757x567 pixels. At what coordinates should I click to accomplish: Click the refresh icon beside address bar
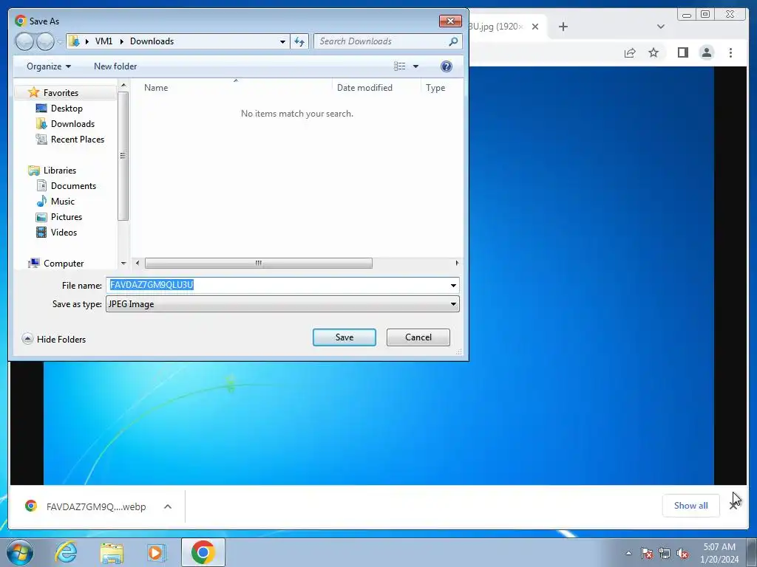299,41
